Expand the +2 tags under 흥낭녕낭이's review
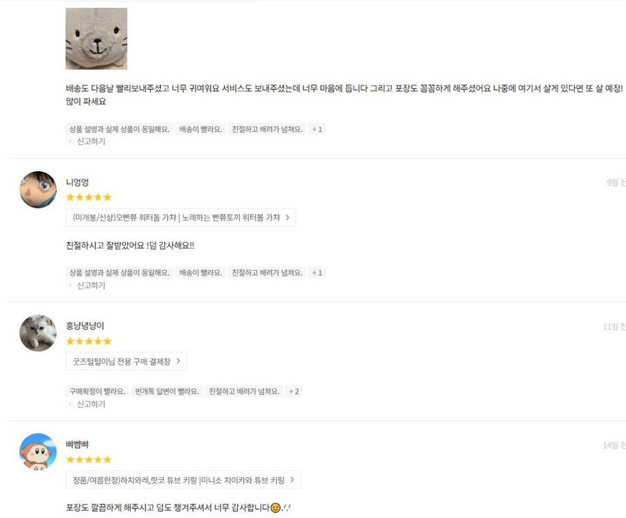This screenshot has height=518, width=626. point(294,391)
